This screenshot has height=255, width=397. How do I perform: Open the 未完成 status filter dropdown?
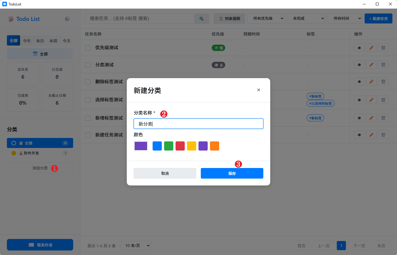(306, 19)
